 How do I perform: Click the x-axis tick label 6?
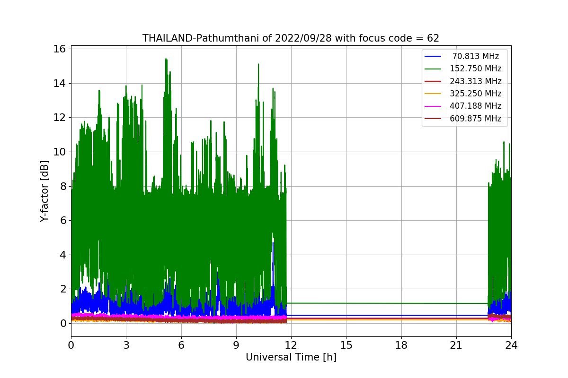point(181,345)
